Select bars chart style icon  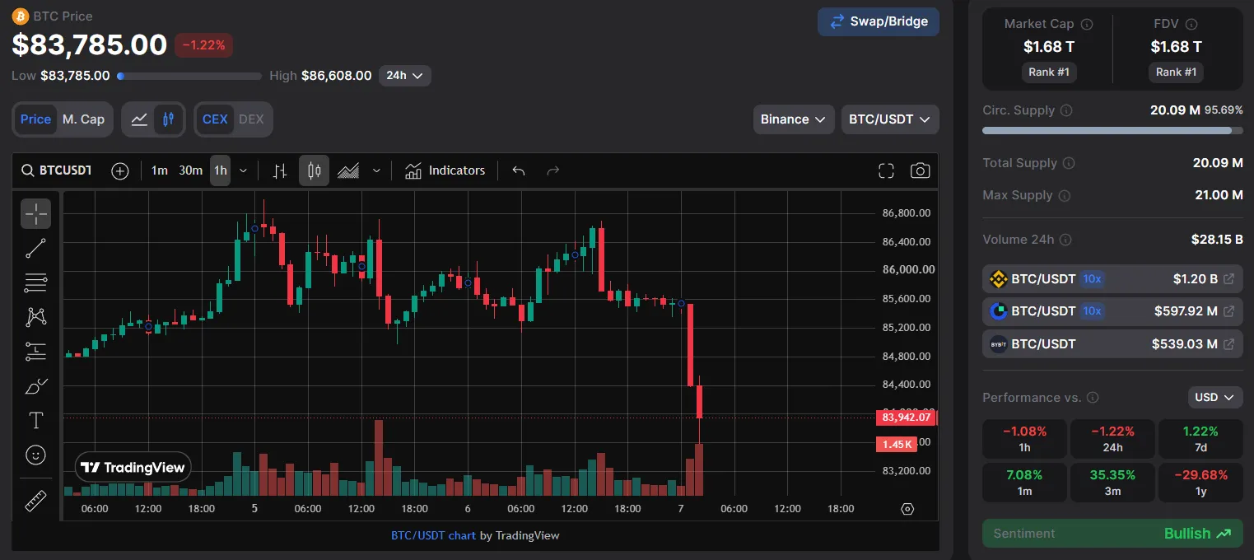280,170
